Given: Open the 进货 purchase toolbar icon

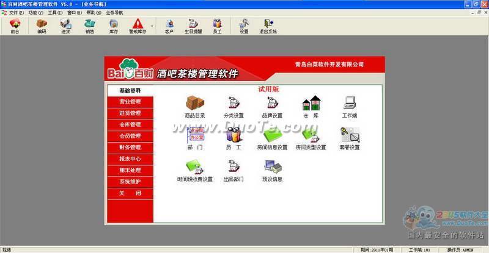Looking at the screenshot, I should pos(65,26).
